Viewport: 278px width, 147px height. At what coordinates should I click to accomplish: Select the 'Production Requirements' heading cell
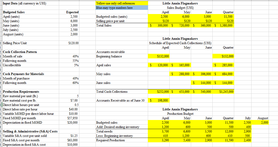(31, 92)
